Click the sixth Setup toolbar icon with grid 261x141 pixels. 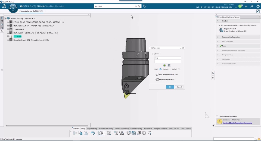tap(134, 133)
